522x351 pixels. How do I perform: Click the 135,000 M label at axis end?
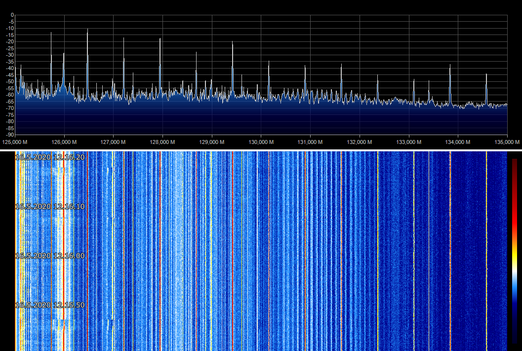coord(508,142)
